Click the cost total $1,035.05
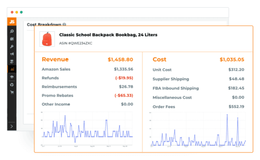260x160 pixels. pos(232,60)
